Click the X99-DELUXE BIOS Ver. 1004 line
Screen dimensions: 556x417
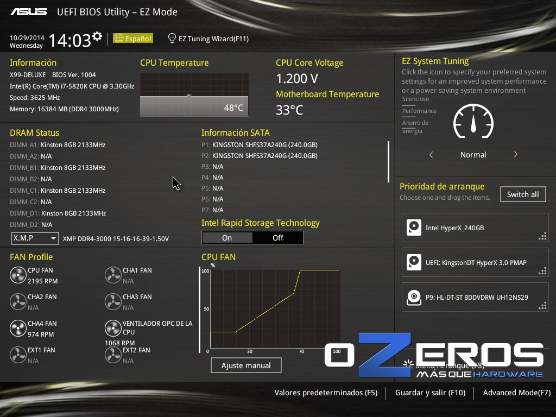pyautogui.click(x=53, y=75)
